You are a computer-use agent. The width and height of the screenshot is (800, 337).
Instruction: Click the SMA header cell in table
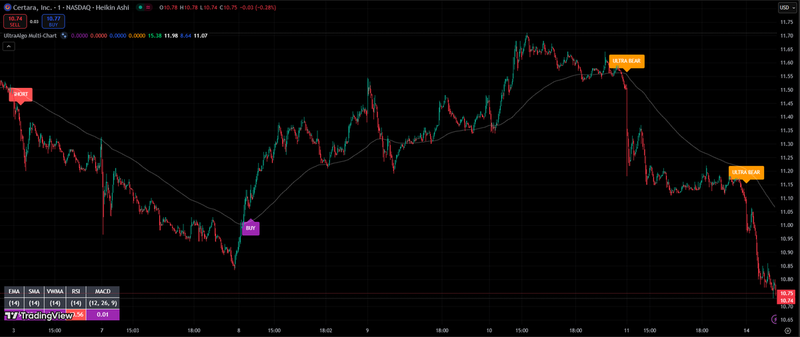[33, 292]
